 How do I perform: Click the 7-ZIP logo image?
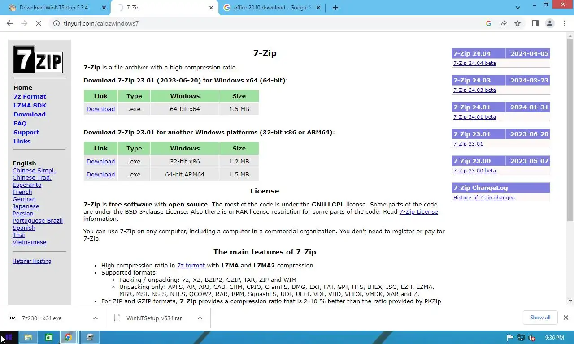[38, 59]
